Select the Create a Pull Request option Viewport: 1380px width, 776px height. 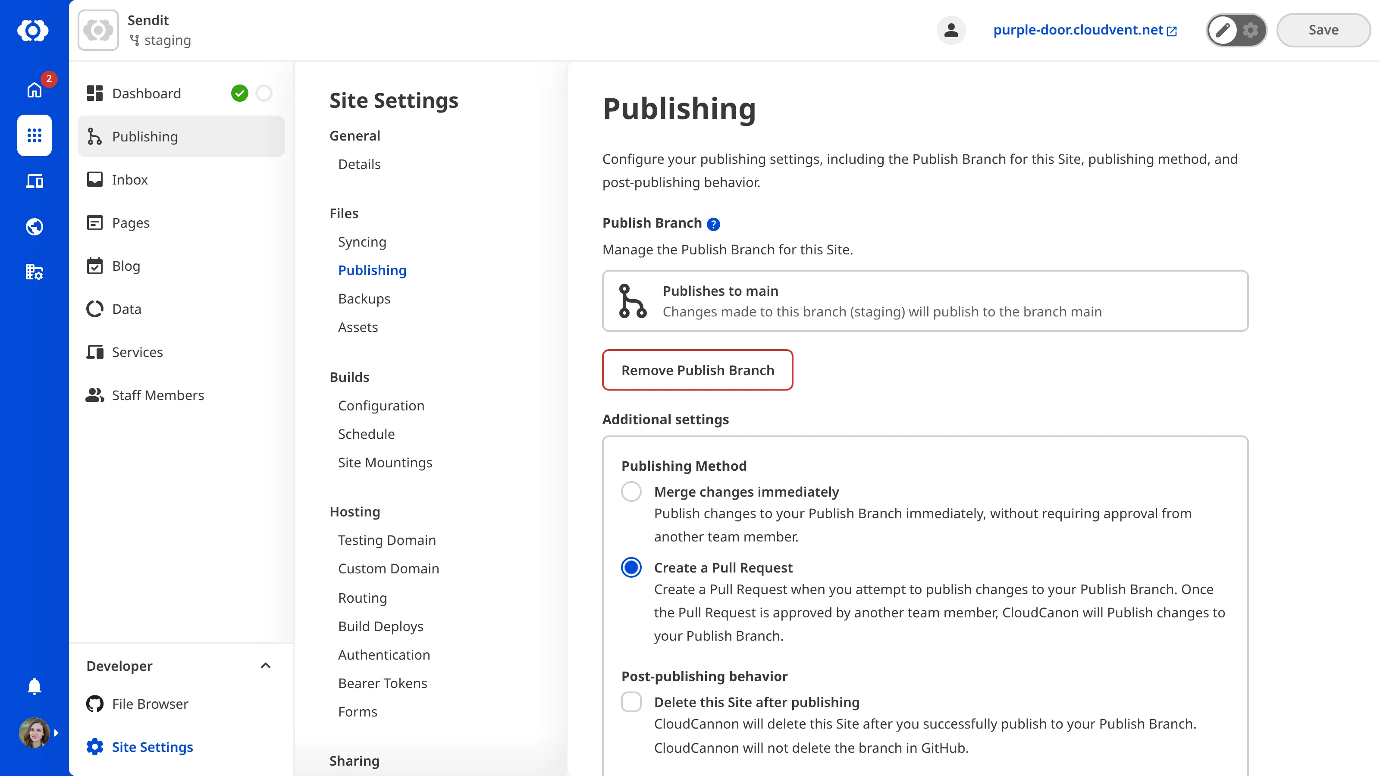[x=632, y=567]
